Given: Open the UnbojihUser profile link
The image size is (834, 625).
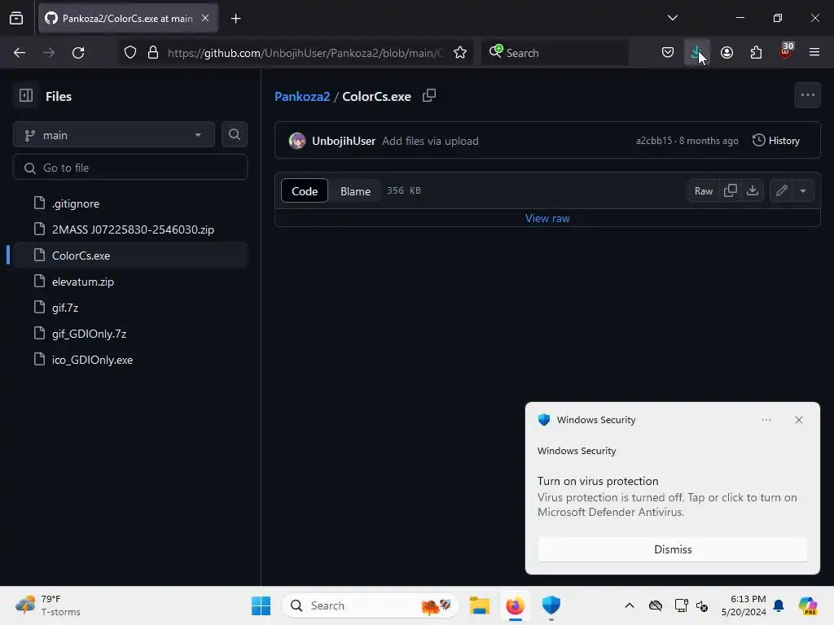Looking at the screenshot, I should tap(343, 141).
